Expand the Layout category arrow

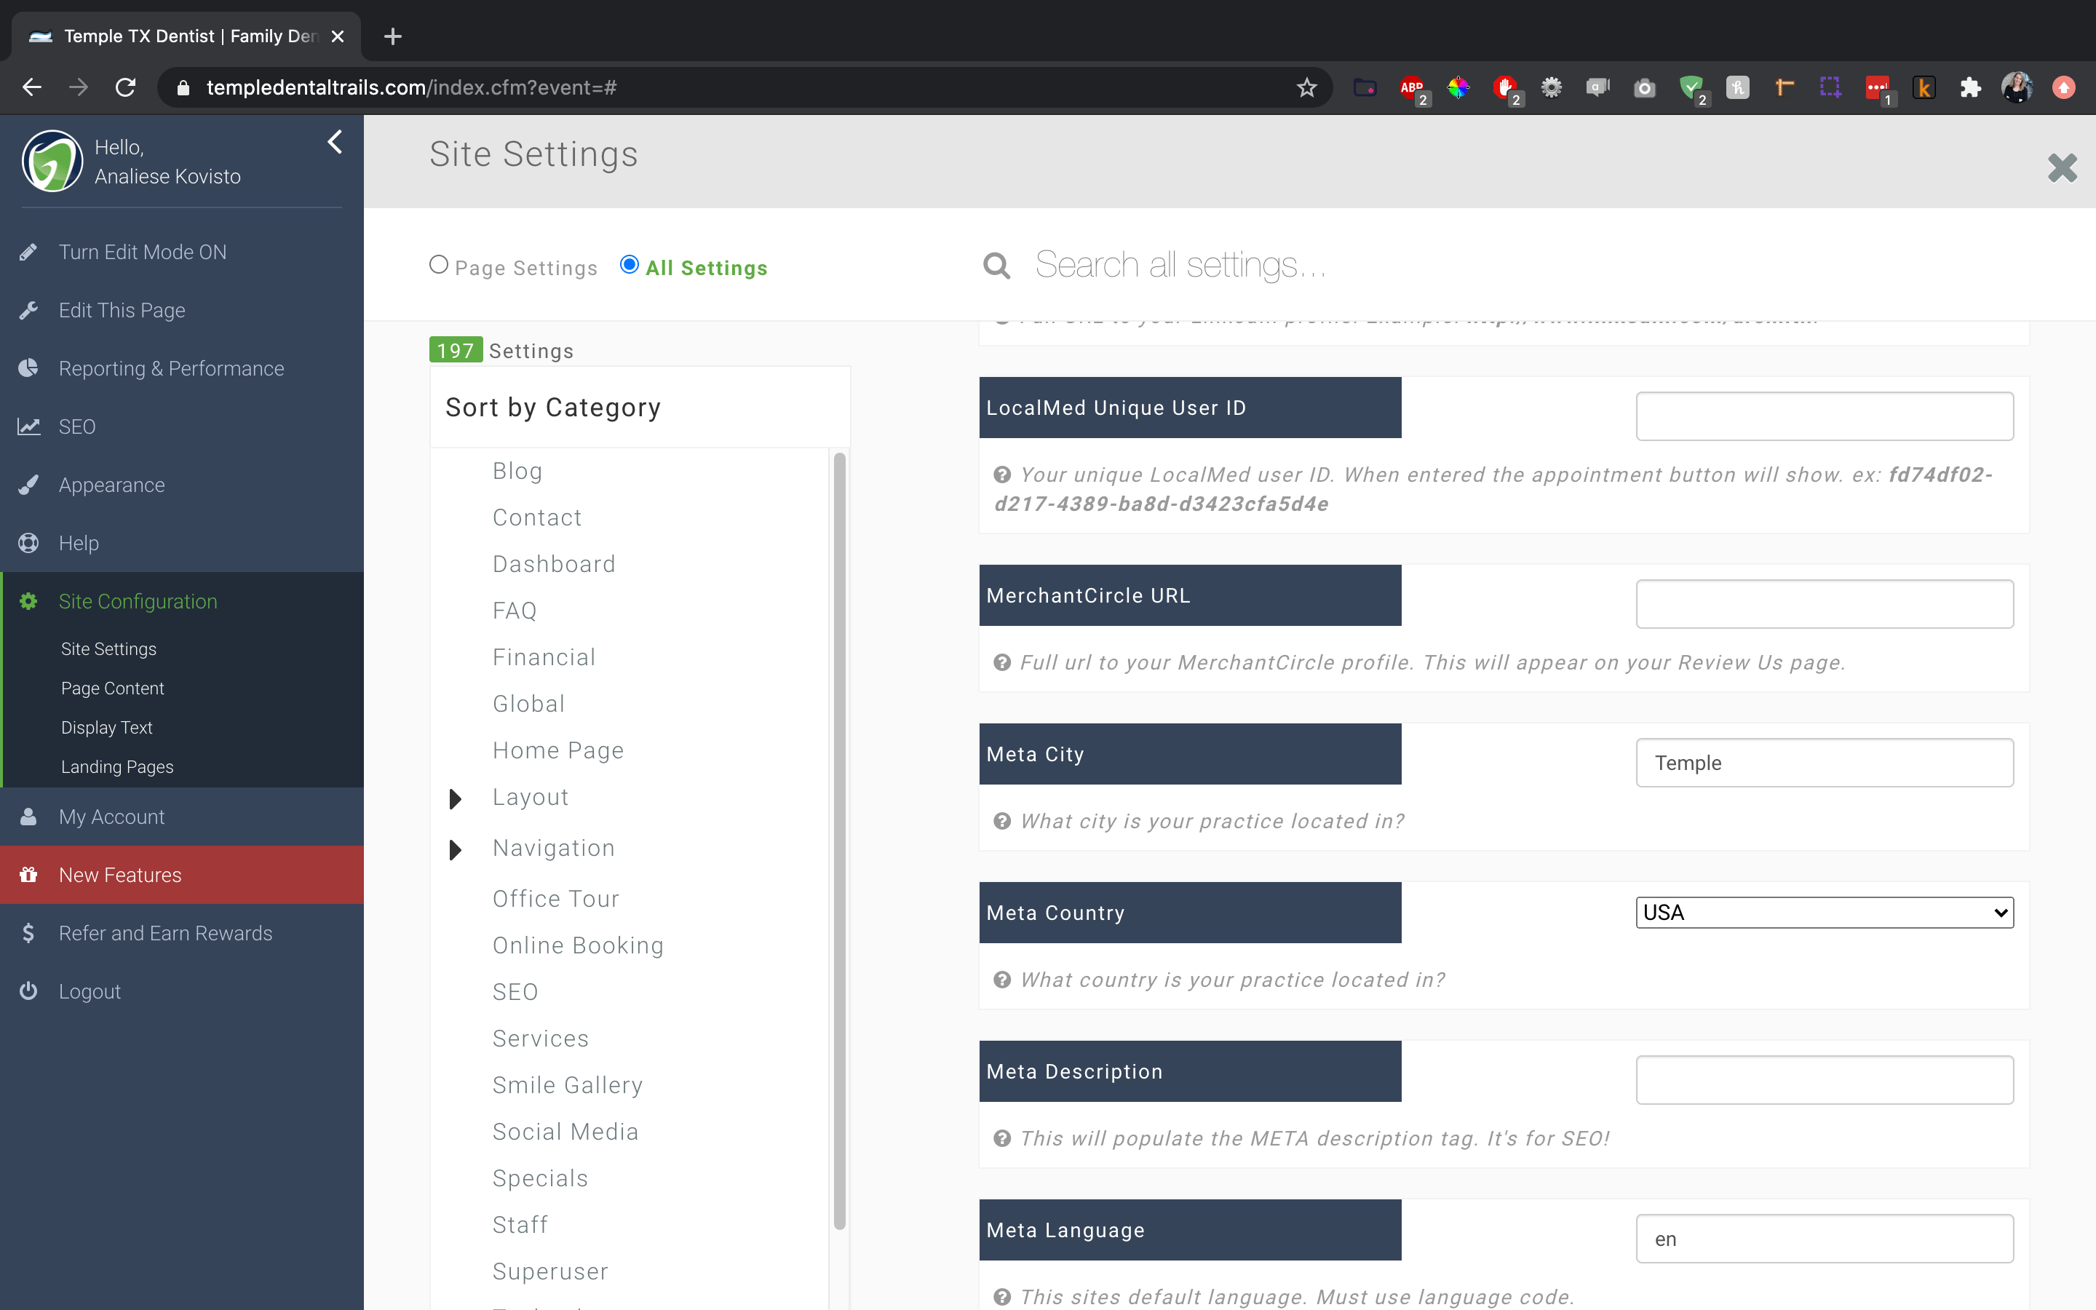(x=456, y=799)
